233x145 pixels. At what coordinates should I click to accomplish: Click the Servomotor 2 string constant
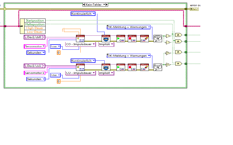(x=35, y=46)
